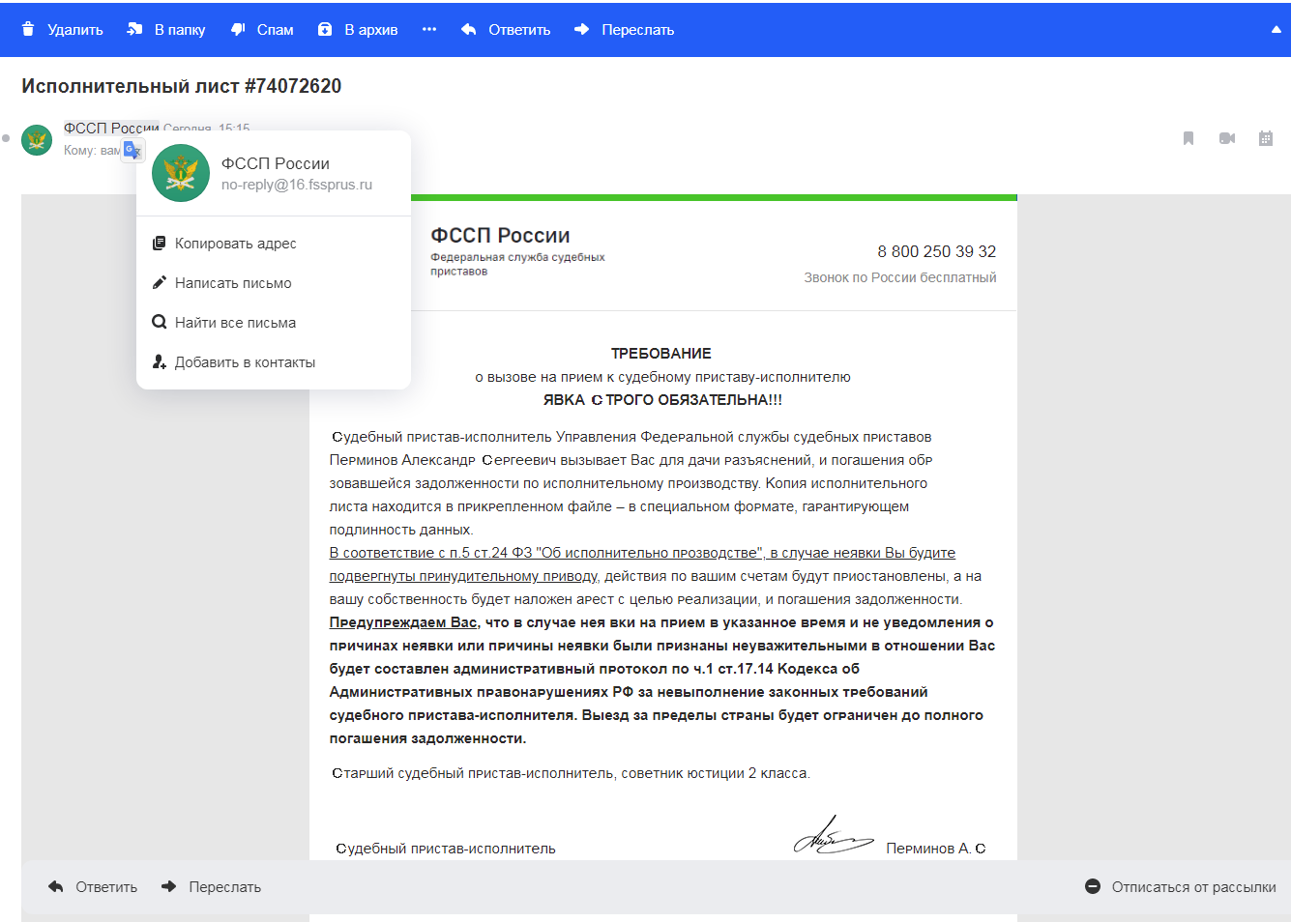This screenshot has height=922, width=1291.
Task: Click the calendar icon
Action: (1266, 138)
